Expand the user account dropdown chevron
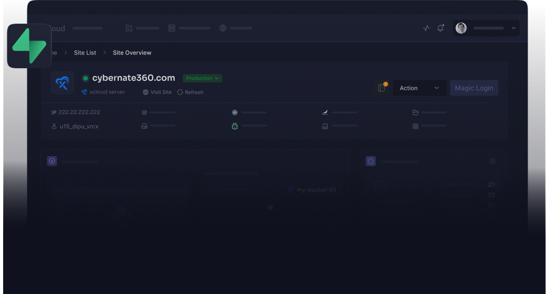The image size is (546, 294). [513, 28]
